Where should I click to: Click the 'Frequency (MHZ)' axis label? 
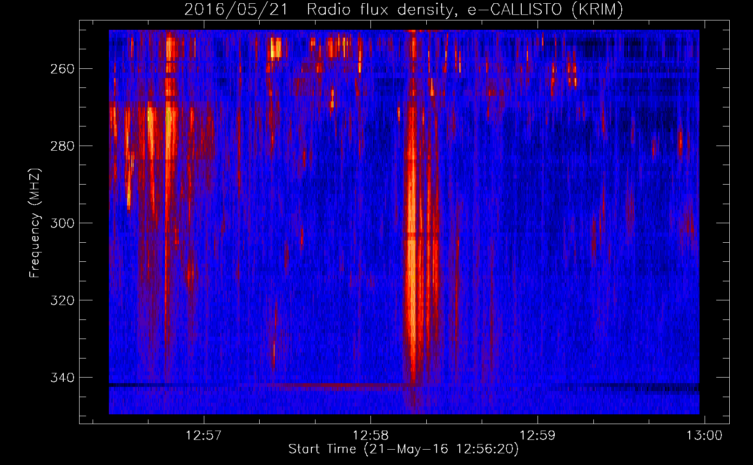click(35, 223)
